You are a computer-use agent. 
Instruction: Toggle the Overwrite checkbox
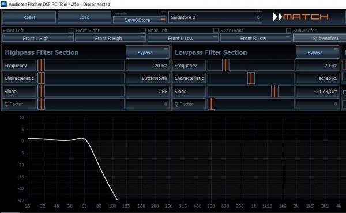click(x=163, y=13)
